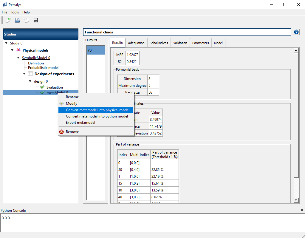Select Export metamodel from context menu
The image size is (305, 238).
pos(80,123)
